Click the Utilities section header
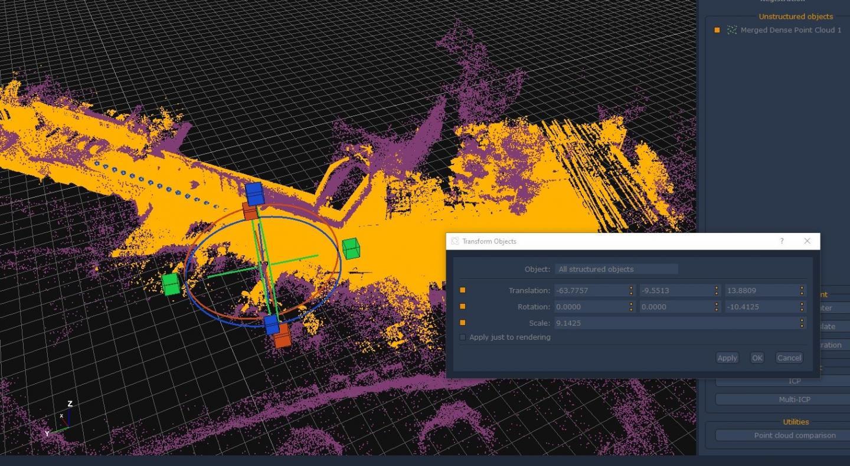This screenshot has width=850, height=466. (x=796, y=422)
